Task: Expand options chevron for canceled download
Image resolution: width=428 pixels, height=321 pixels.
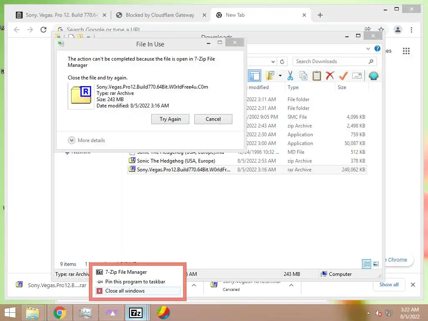Action: pyautogui.click(x=291, y=285)
